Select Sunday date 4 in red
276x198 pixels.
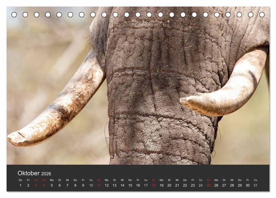point(44,185)
